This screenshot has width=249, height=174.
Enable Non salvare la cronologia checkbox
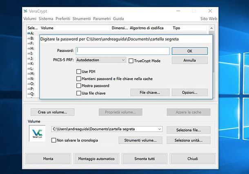pos(53,140)
